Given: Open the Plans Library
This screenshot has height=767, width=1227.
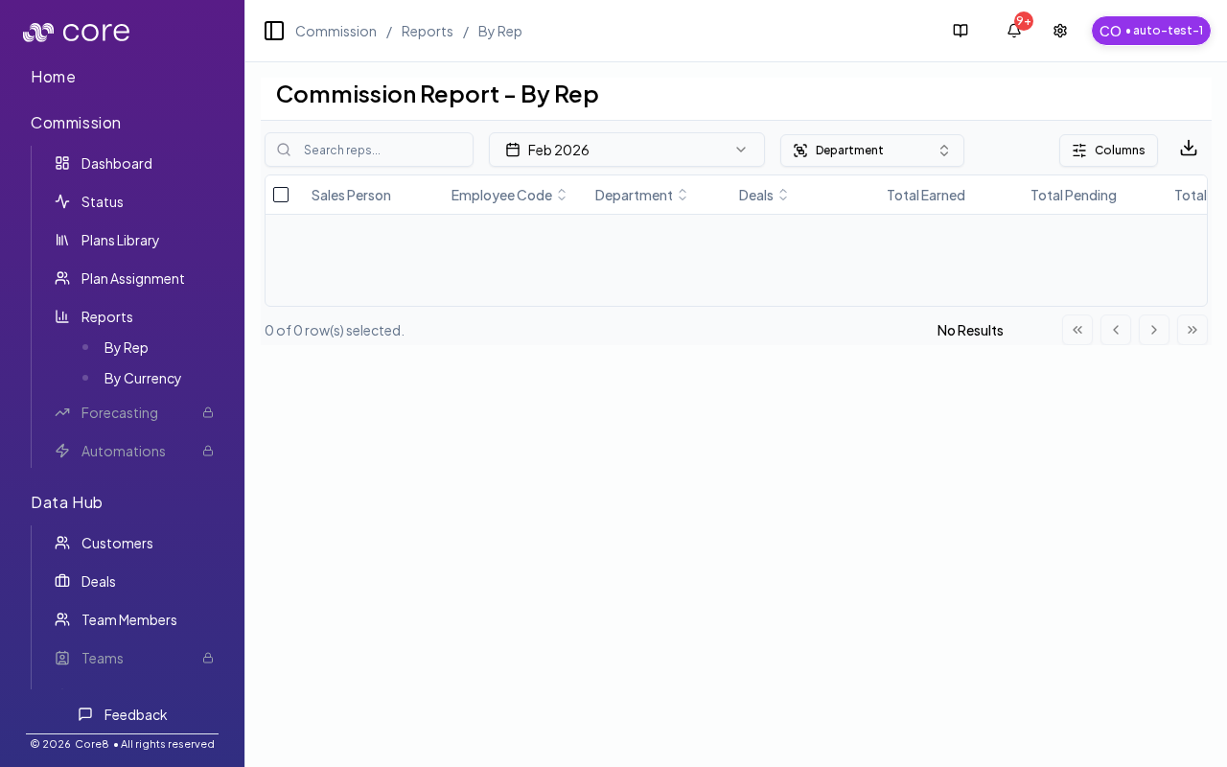Looking at the screenshot, I should (x=120, y=240).
